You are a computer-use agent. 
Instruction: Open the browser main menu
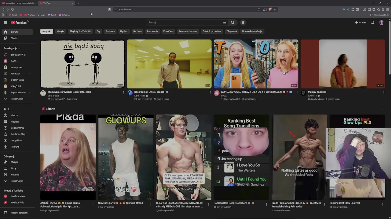(388, 9)
